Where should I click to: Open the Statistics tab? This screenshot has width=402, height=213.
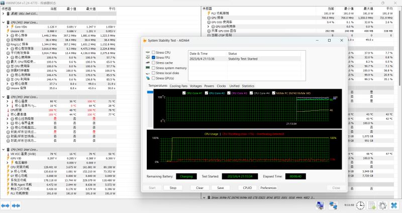point(248,86)
